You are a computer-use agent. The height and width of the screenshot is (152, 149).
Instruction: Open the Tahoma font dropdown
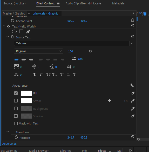coord(74,43)
